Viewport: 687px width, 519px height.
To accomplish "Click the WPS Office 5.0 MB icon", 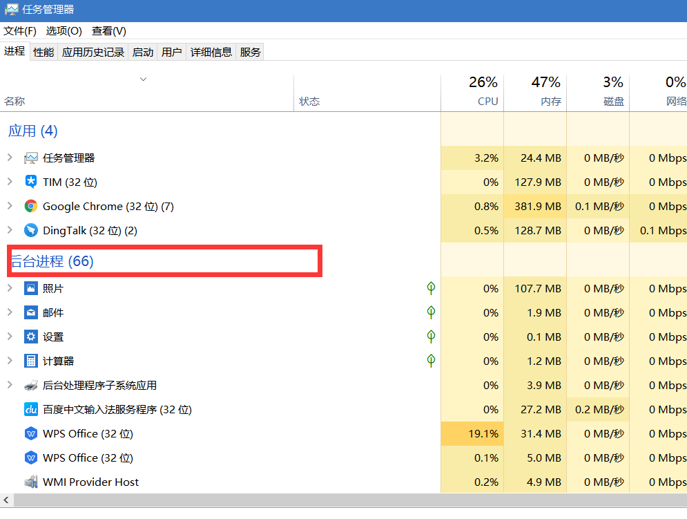I will coord(30,457).
